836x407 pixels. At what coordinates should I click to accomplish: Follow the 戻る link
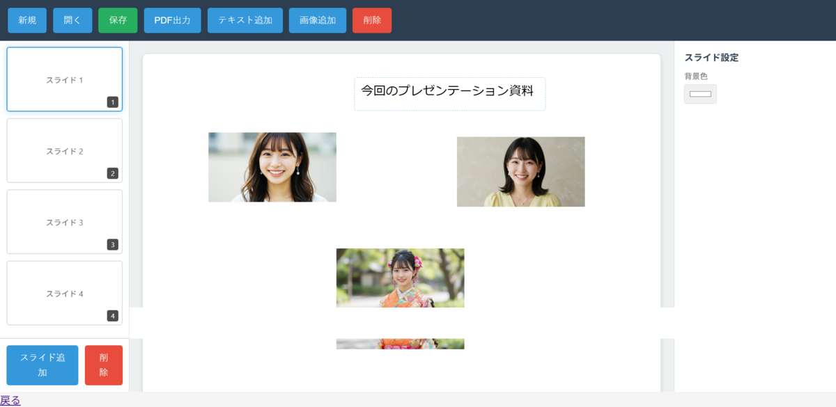coord(10,400)
